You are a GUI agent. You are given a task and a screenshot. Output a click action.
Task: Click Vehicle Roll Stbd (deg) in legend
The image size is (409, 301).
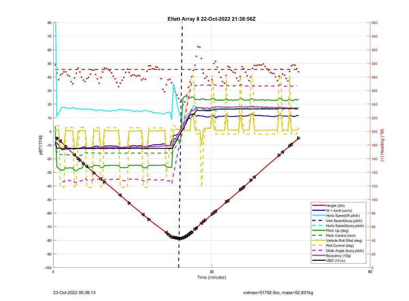point(344,240)
